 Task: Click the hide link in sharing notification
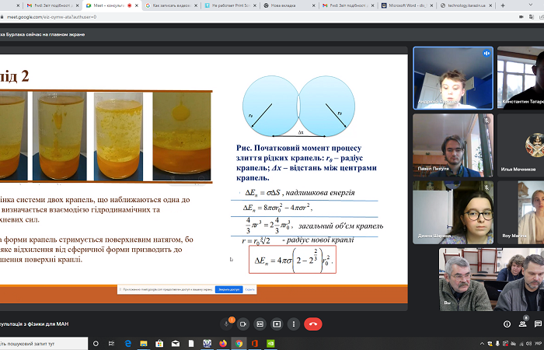[x=249, y=289]
